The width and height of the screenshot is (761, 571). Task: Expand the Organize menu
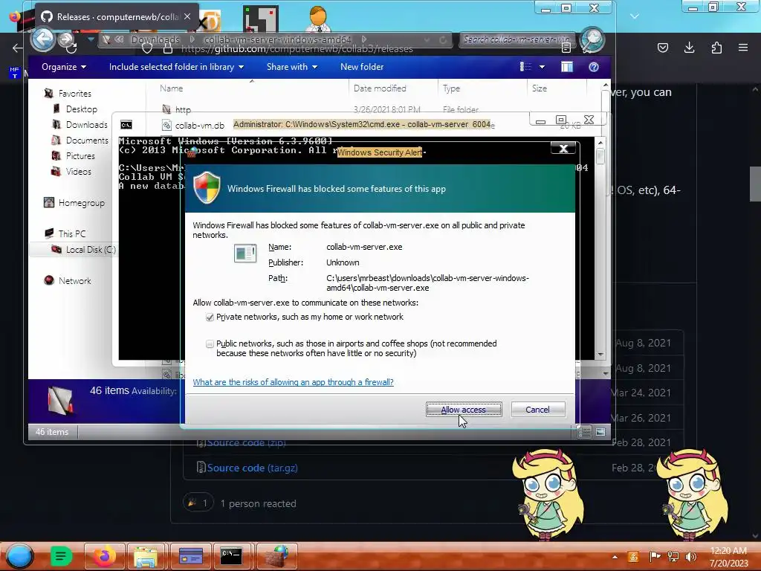[64, 67]
